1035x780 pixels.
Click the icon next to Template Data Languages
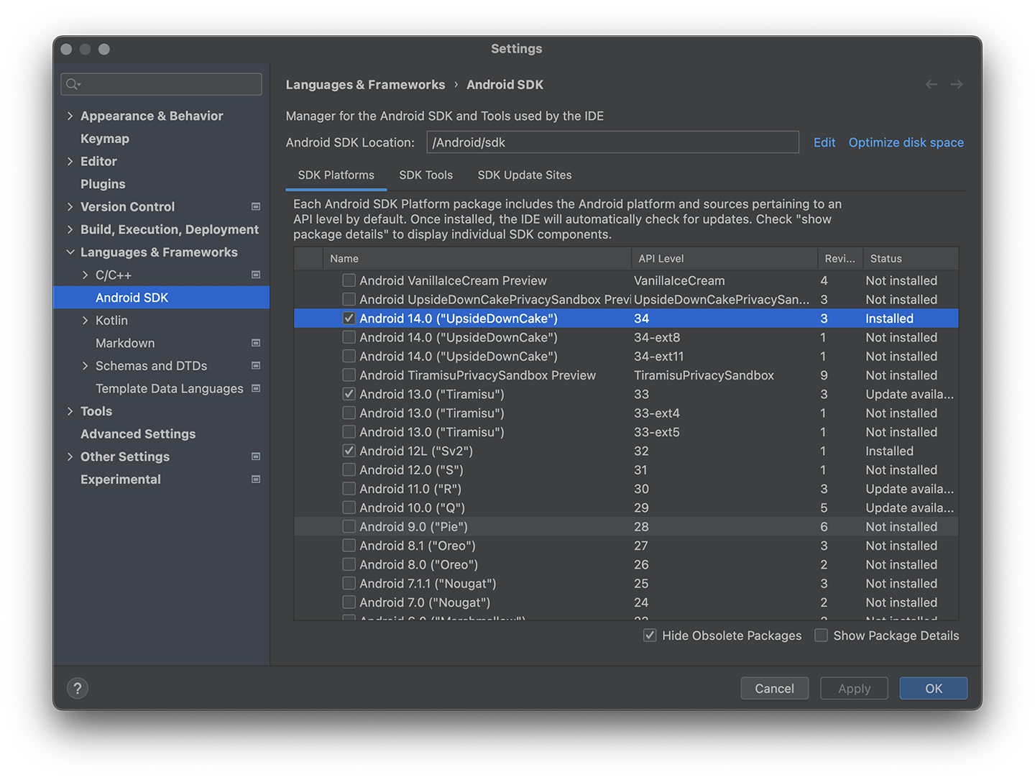(x=256, y=388)
